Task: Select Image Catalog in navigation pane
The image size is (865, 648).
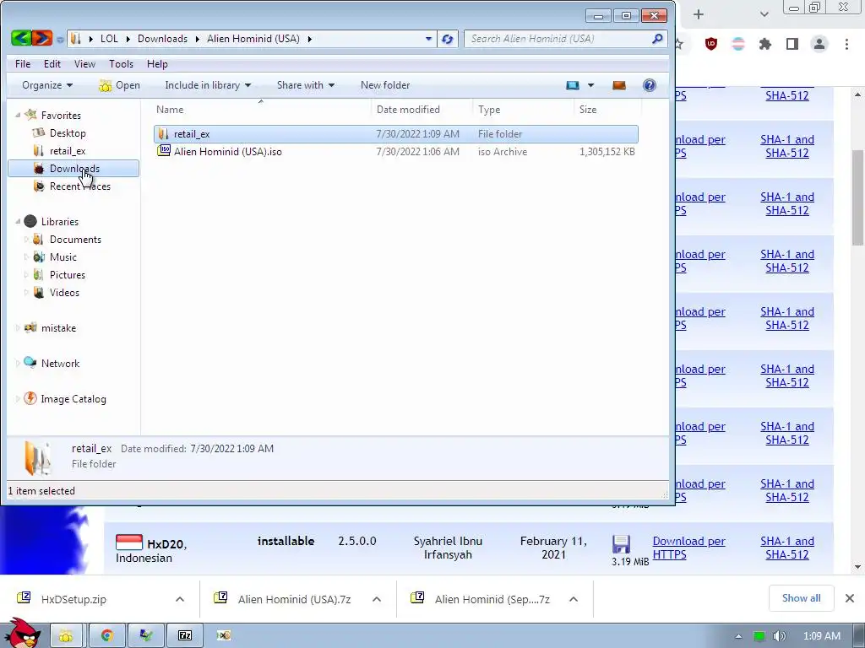Action: [x=73, y=398]
